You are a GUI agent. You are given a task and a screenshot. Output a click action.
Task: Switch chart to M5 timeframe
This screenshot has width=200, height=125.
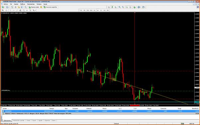pos(84,10)
